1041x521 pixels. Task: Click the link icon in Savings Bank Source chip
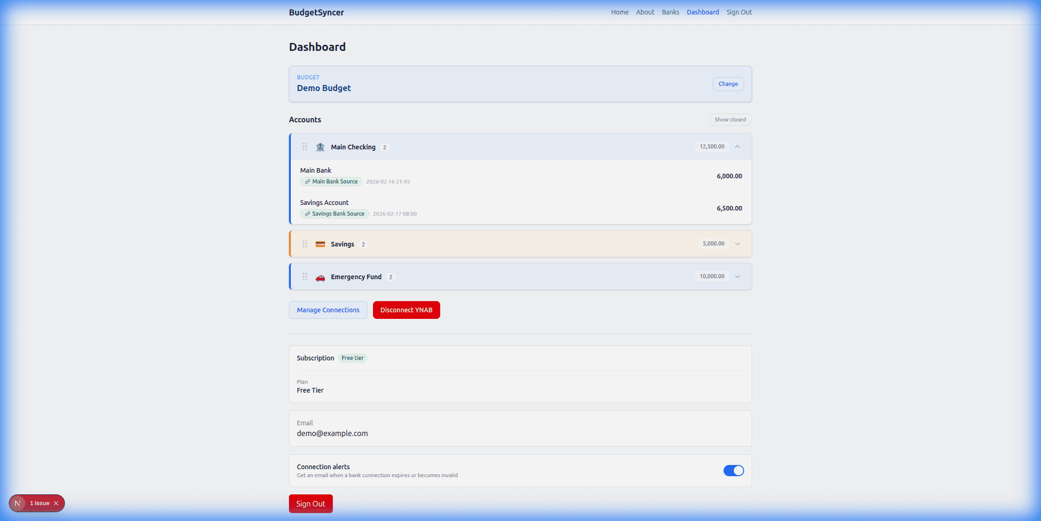[308, 214]
